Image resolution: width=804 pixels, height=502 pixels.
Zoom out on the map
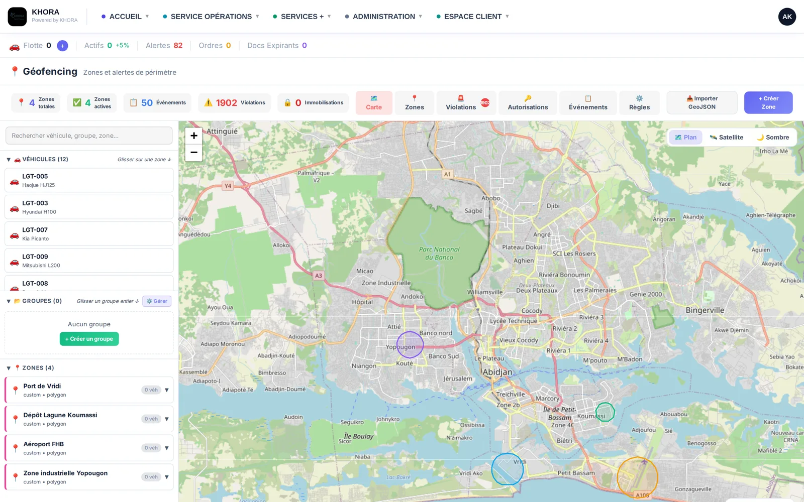194,153
